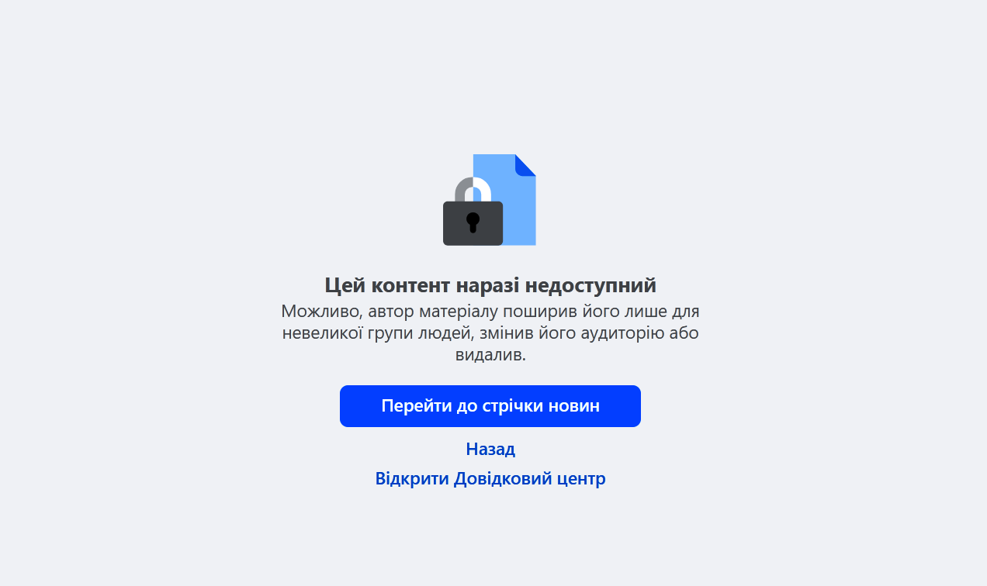Image resolution: width=987 pixels, height=586 pixels.
Task: Click the word 'недоступний' in the heading
Action: pos(590,285)
